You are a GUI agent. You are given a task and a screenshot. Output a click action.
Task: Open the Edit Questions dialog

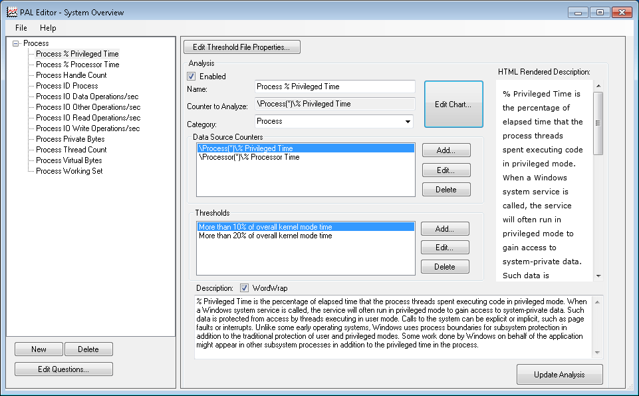click(63, 369)
